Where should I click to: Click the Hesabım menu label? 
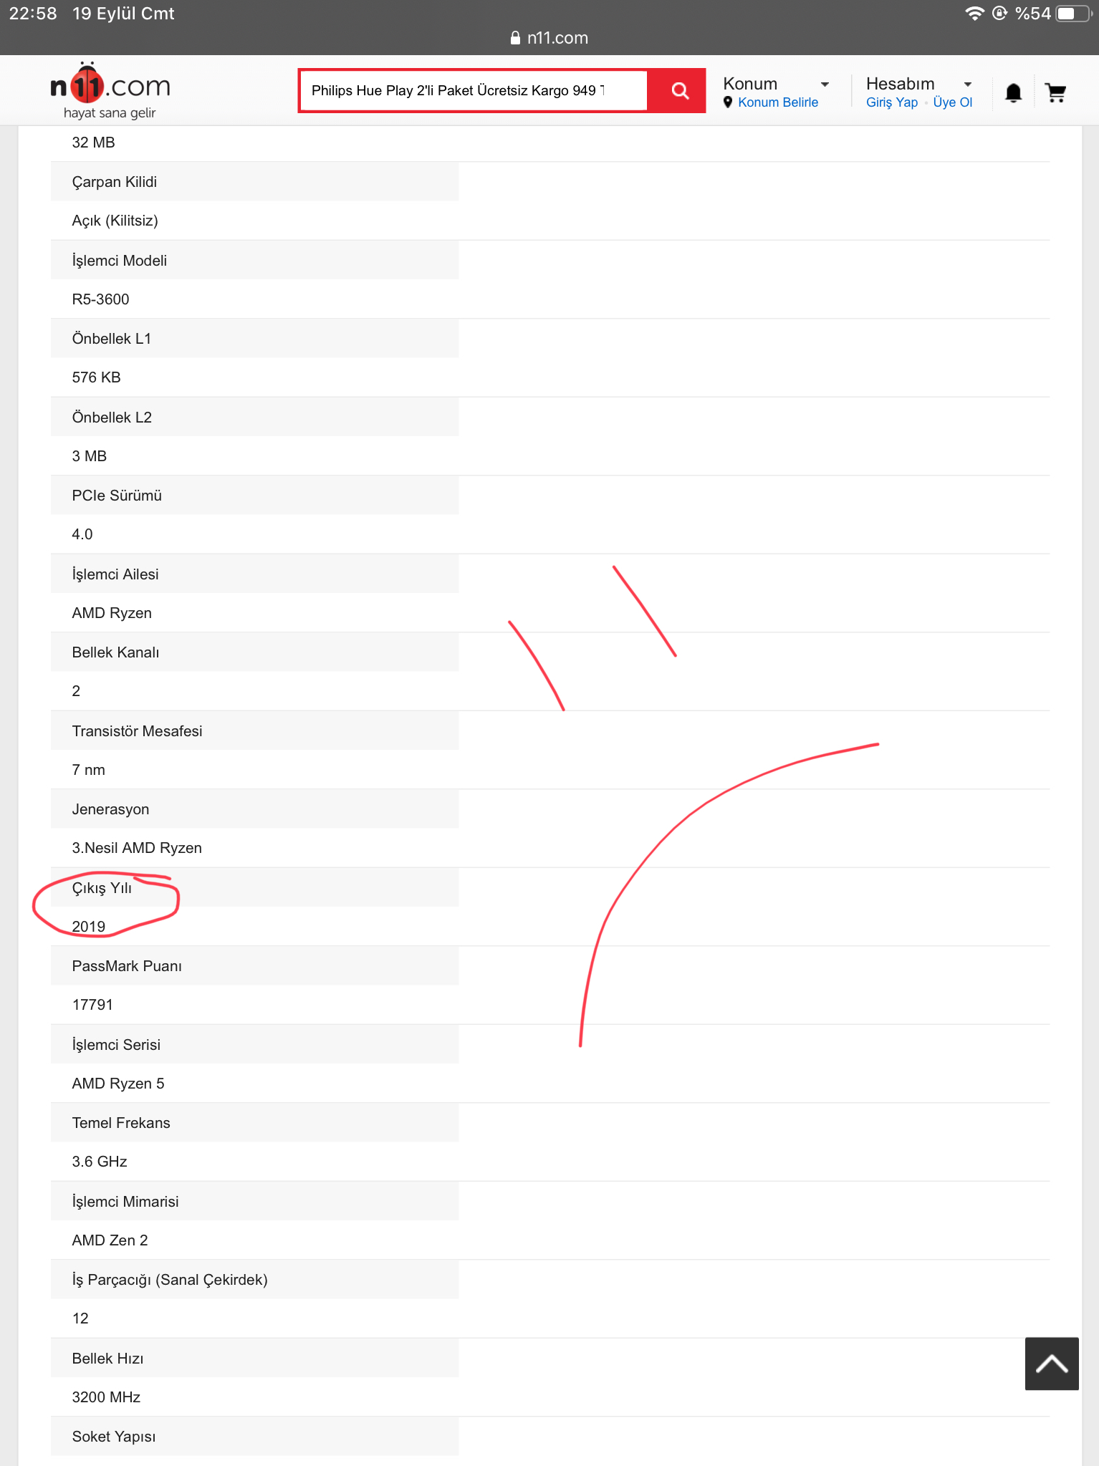[900, 84]
